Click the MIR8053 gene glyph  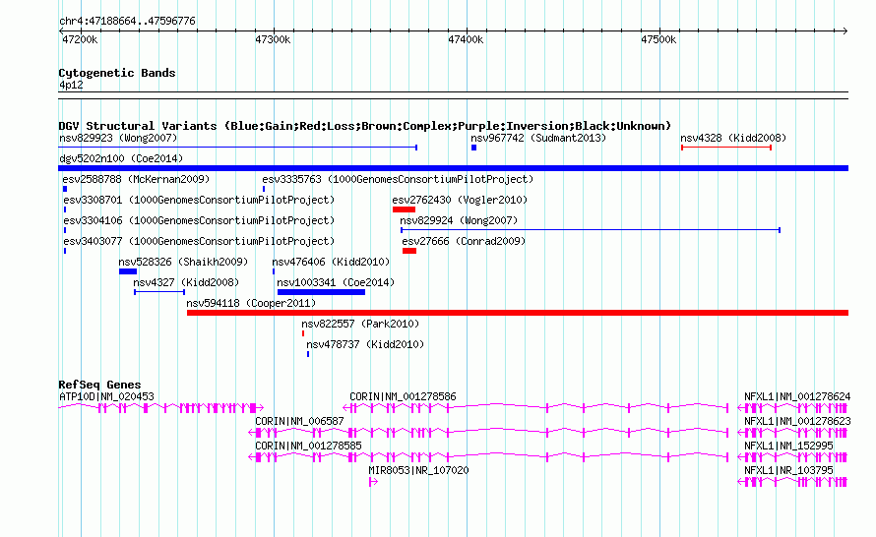tap(373, 482)
